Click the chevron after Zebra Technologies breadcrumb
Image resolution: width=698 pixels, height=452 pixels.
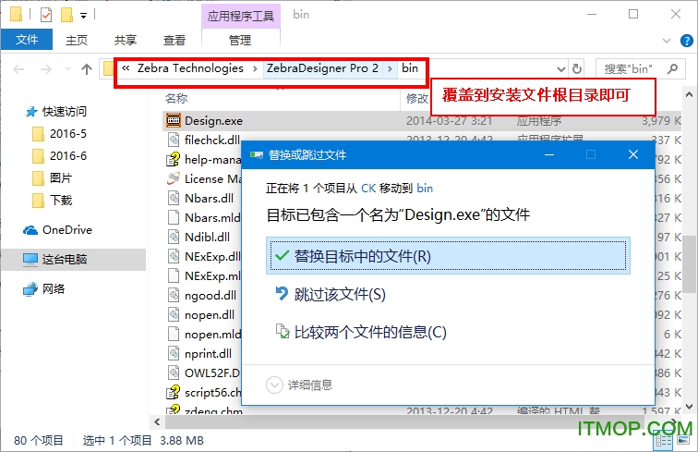point(255,68)
